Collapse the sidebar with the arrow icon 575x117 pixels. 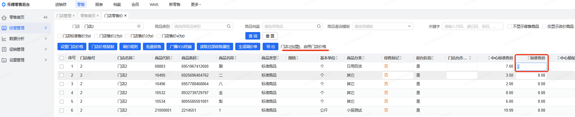click(x=46, y=17)
